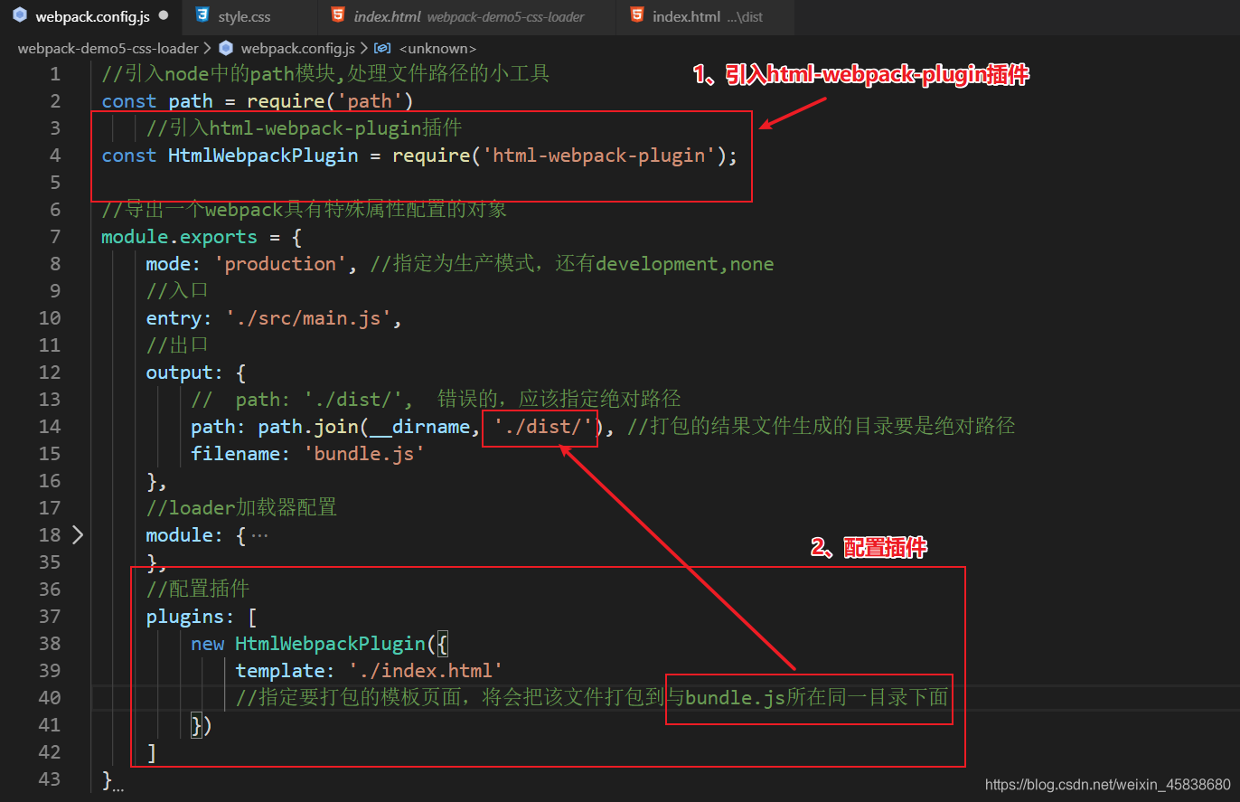
Task: Click the //loader加载器配置 comment
Action: click(x=241, y=507)
